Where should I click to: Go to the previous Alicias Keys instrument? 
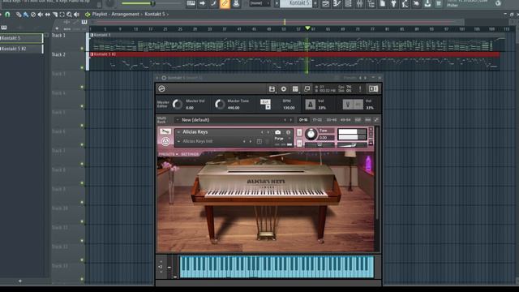coord(262,132)
